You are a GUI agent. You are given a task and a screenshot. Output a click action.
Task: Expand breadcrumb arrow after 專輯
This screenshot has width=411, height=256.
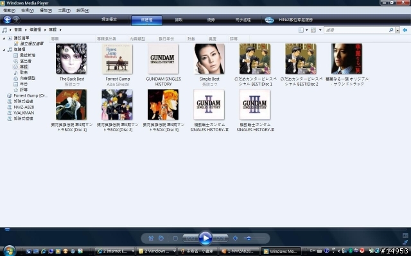[60, 30]
